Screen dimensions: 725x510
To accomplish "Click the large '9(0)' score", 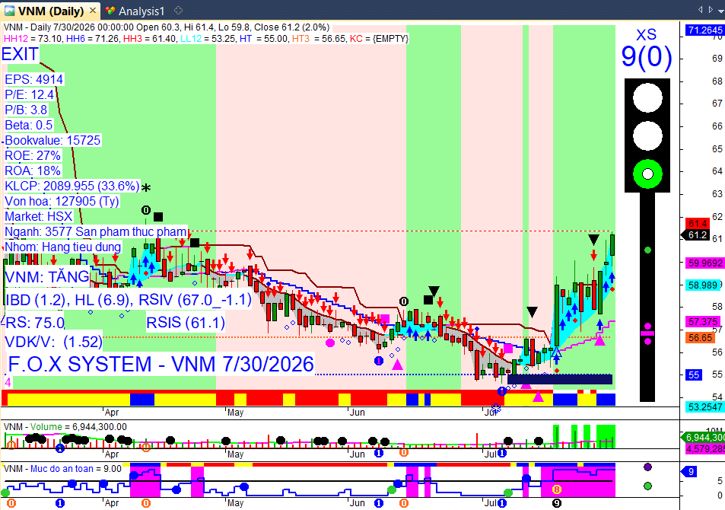I will pyautogui.click(x=646, y=57).
